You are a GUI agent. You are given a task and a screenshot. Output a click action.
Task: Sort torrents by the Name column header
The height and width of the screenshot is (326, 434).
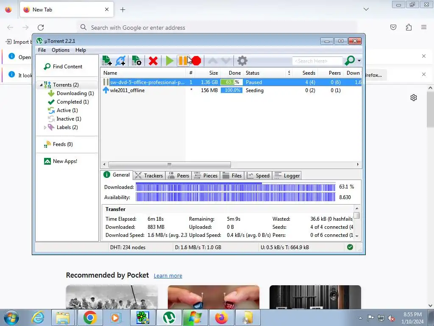pos(143,73)
